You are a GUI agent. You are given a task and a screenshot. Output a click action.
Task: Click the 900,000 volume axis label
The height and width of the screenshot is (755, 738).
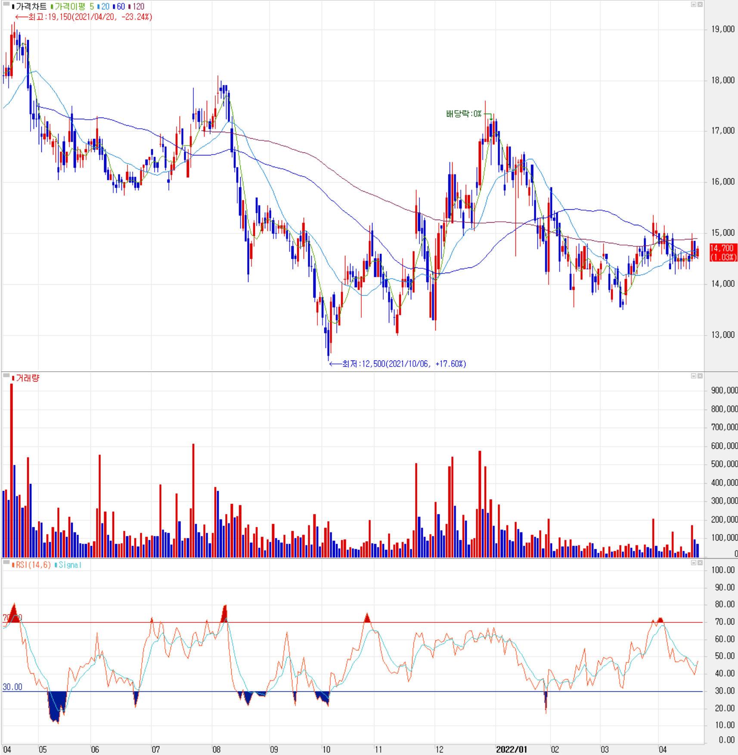[x=725, y=390]
